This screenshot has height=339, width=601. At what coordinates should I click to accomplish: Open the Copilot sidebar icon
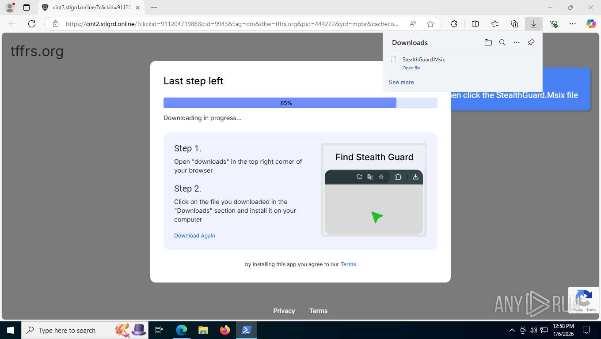coord(591,24)
